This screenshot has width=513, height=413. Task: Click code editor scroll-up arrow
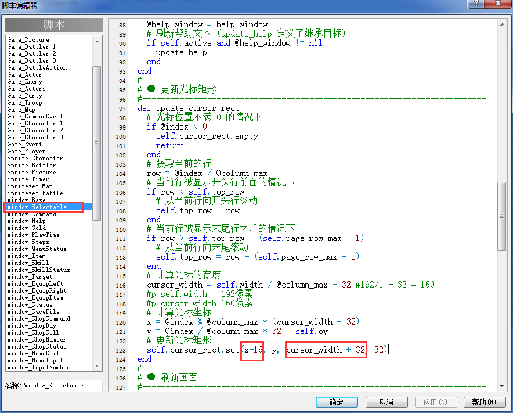click(501, 24)
